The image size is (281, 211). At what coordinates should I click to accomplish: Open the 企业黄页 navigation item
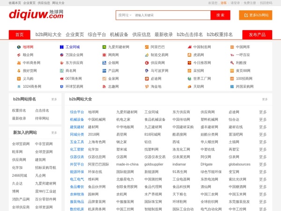click(x=75, y=35)
